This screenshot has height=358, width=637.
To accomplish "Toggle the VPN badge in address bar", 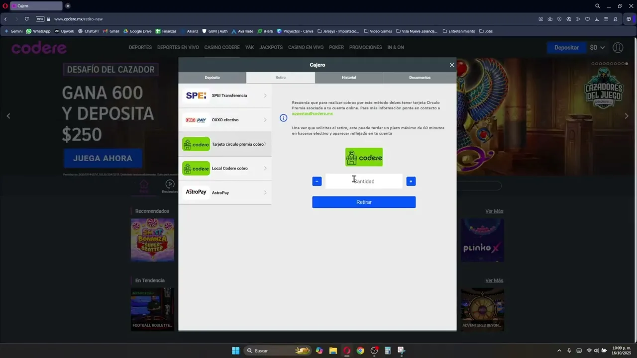I will (40, 19).
